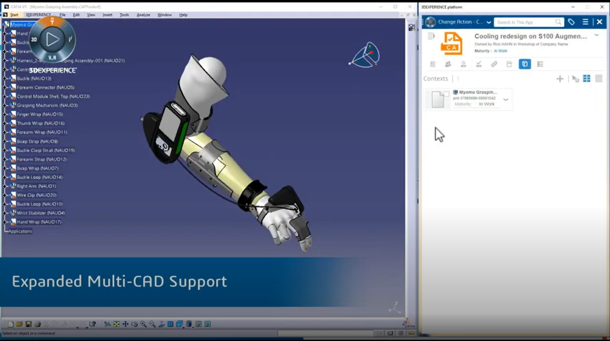The height and width of the screenshot is (341, 610).
Task: Expand the Myomo Graspin context card chevron
Action: coord(506,100)
